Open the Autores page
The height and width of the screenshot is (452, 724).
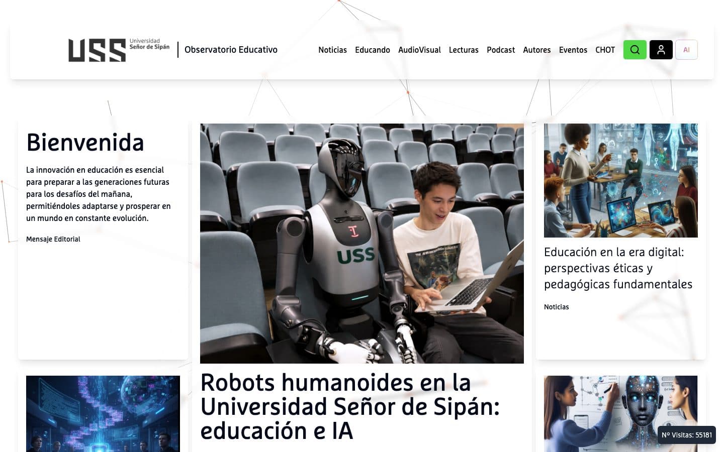(537, 50)
